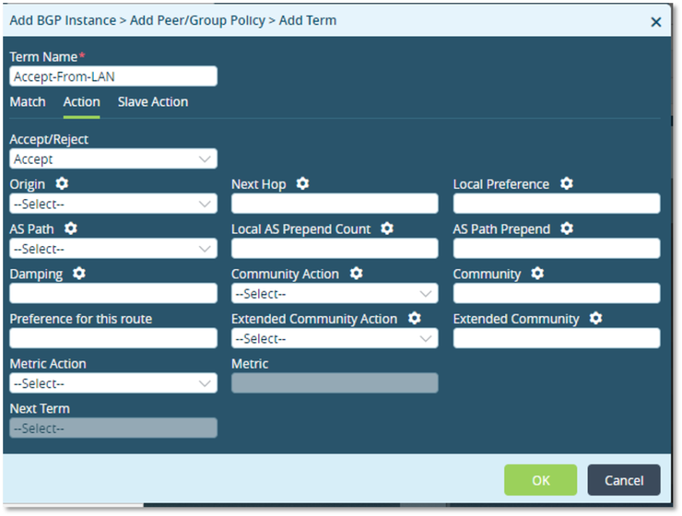This screenshot has height=516, width=682.
Task: Open the Accept/Reject dropdown
Action: pos(113,159)
